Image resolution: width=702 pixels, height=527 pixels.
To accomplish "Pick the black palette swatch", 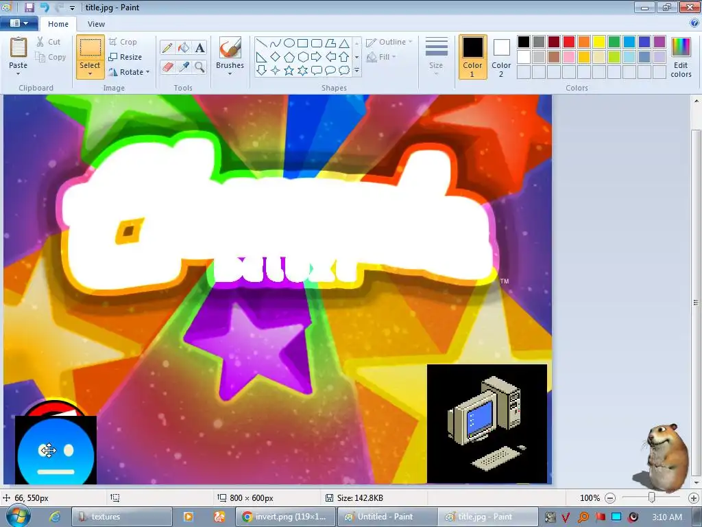I will coord(524,42).
